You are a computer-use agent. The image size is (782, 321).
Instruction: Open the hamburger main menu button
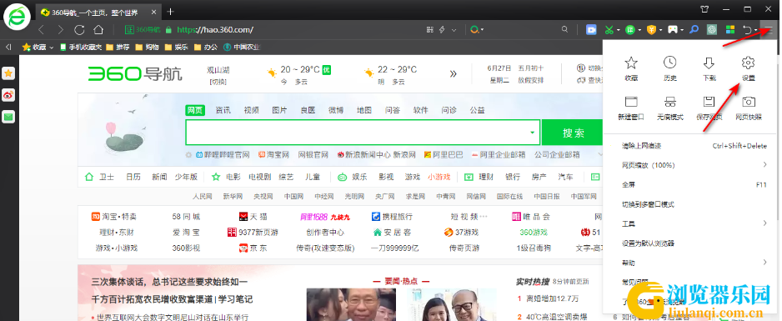769,30
